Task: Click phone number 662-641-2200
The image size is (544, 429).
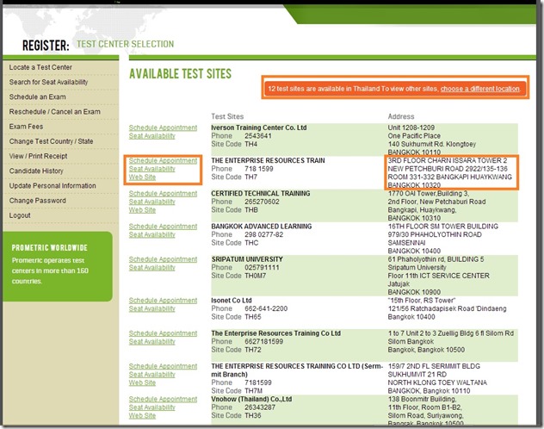Action: 266,309
